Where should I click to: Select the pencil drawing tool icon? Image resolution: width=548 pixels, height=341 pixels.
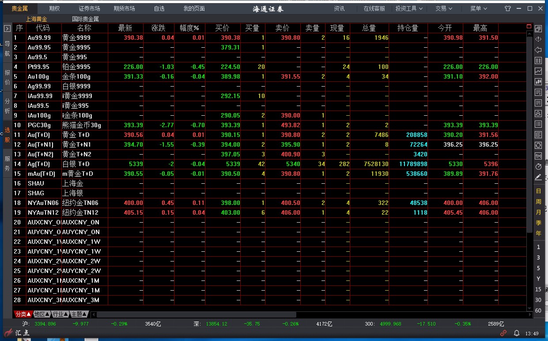538,177
